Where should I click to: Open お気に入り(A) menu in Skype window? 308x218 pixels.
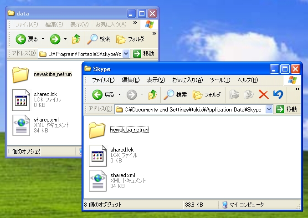[188, 80]
